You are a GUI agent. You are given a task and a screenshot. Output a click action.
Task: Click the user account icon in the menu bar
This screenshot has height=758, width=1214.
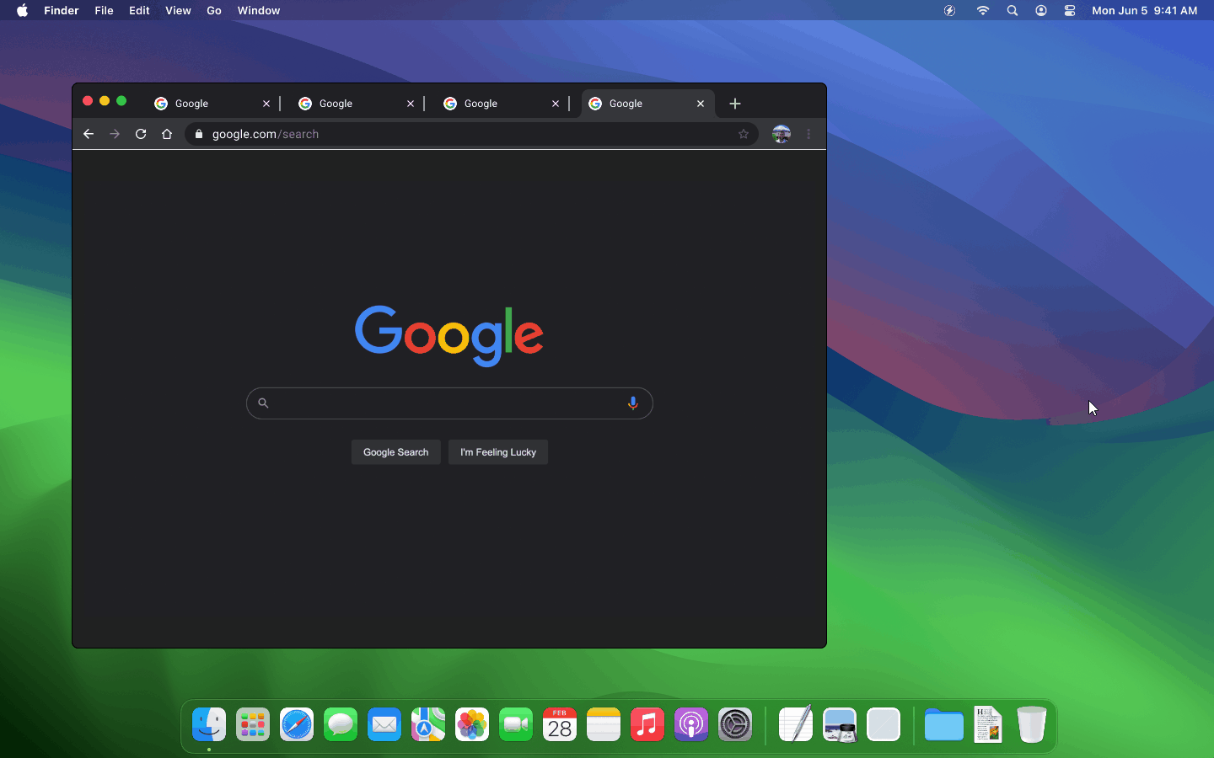click(1041, 10)
